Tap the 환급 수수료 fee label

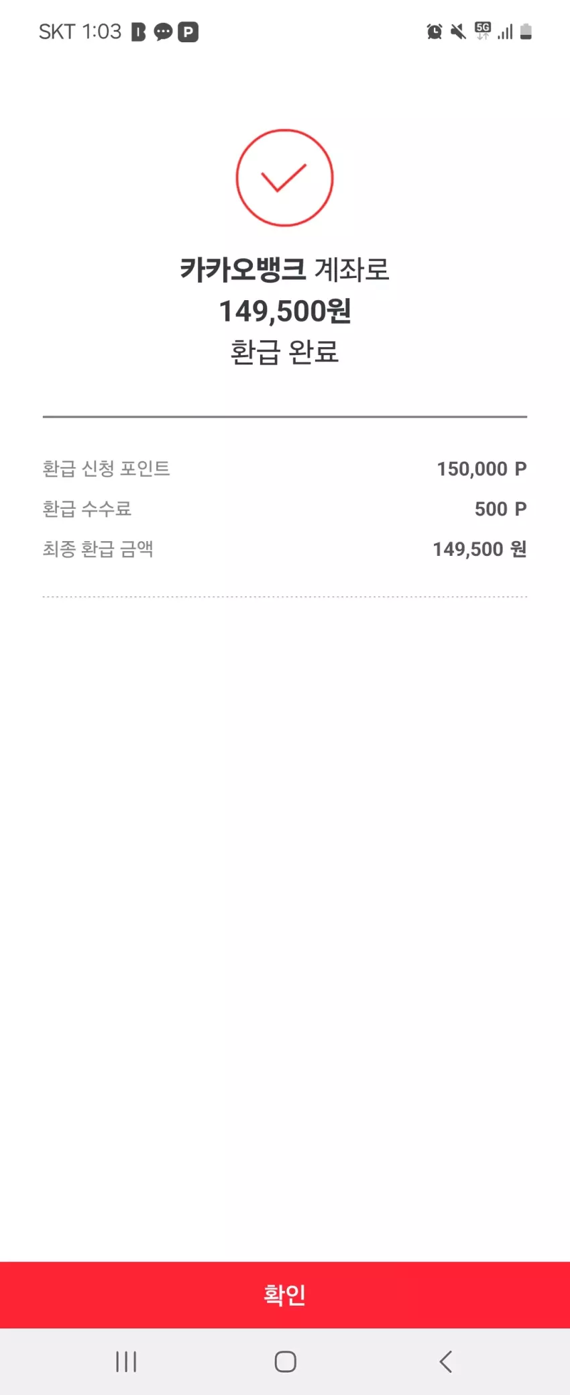coord(87,509)
